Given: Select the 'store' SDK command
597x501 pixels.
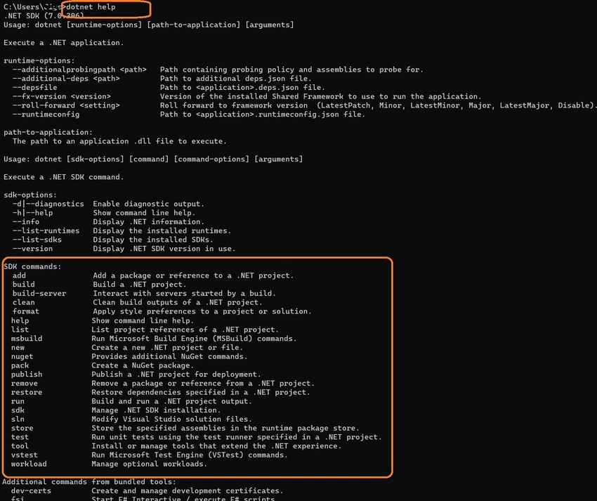Looking at the screenshot, I should pyautogui.click(x=22, y=428).
